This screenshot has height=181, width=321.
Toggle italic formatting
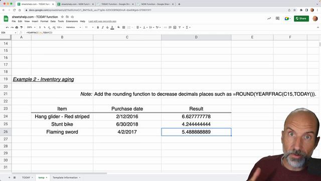(x=102, y=27)
